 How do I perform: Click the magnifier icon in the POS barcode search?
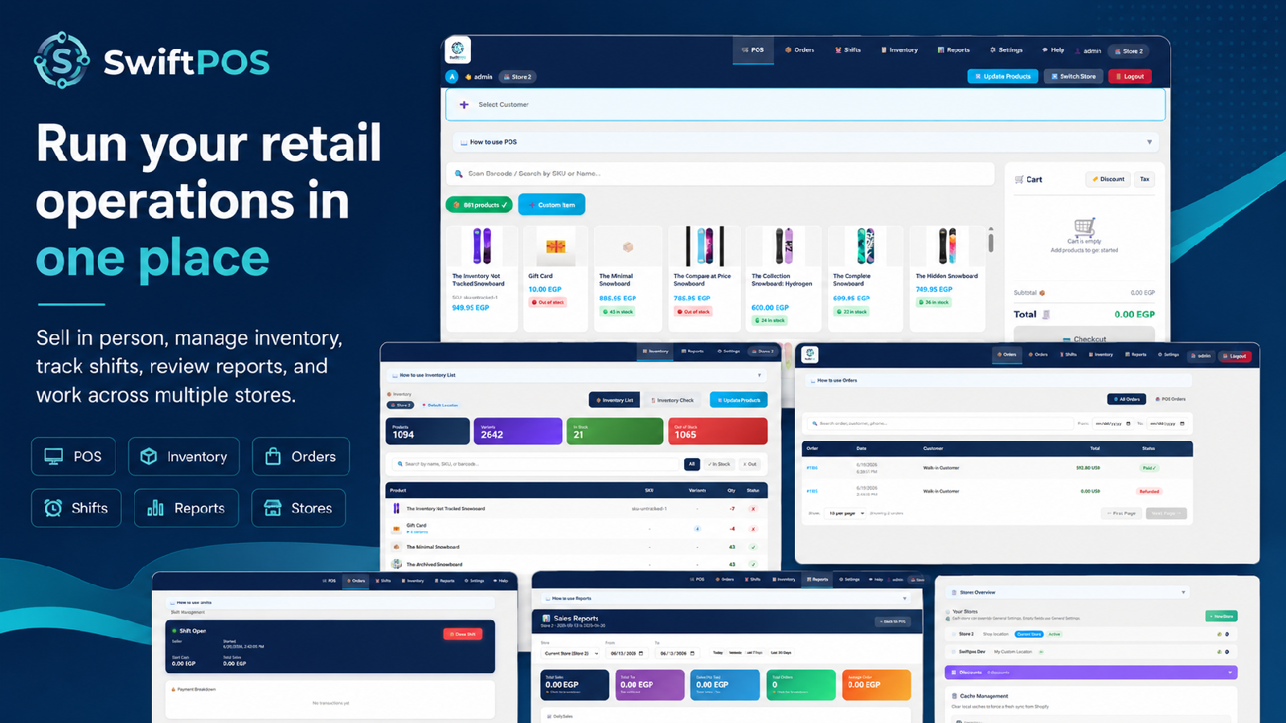click(459, 174)
